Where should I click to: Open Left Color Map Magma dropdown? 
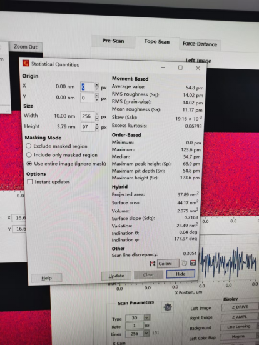coord(239,336)
